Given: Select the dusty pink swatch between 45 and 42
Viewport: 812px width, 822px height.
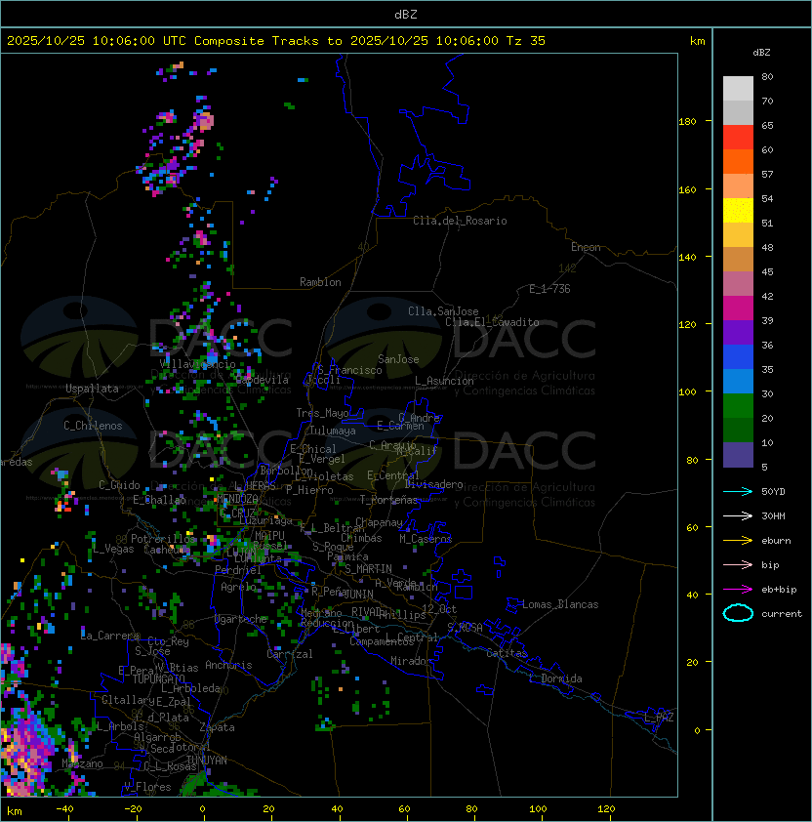Looking at the screenshot, I should [738, 284].
